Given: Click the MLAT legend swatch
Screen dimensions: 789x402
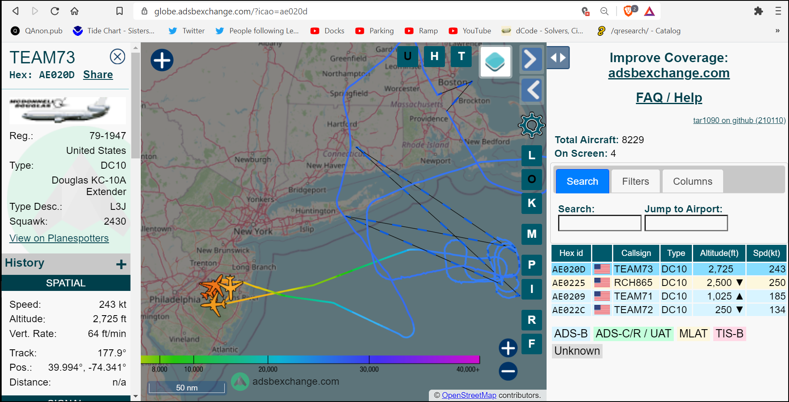Looking at the screenshot, I should pyautogui.click(x=694, y=334).
